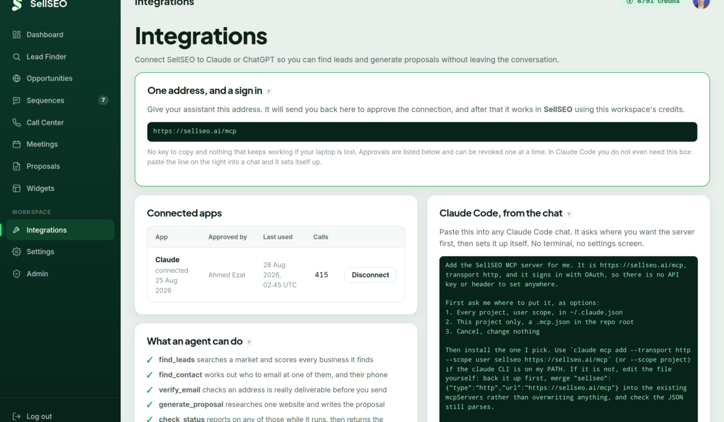Click the Log out arrow icon
The width and height of the screenshot is (724, 422).
(x=16, y=417)
